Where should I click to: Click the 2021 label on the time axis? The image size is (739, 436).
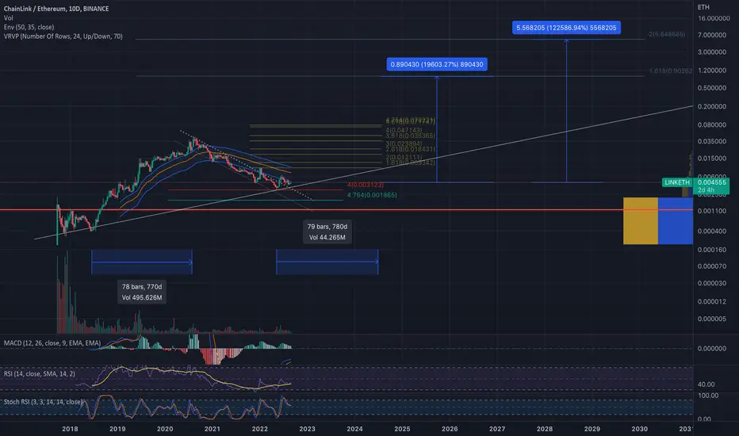point(212,428)
